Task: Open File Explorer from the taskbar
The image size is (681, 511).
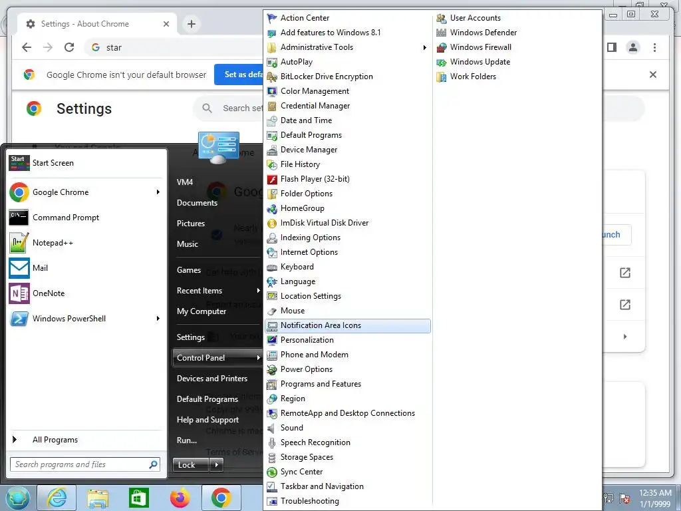Action: [x=98, y=498]
